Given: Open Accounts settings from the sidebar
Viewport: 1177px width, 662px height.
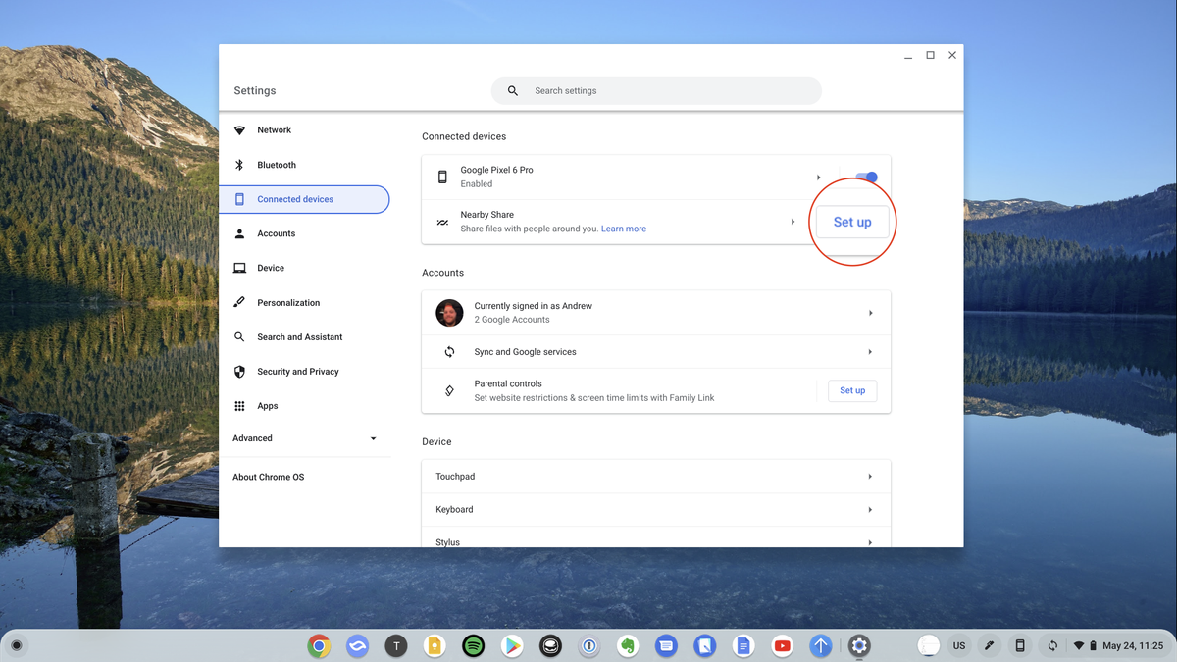Looking at the screenshot, I should 278,233.
